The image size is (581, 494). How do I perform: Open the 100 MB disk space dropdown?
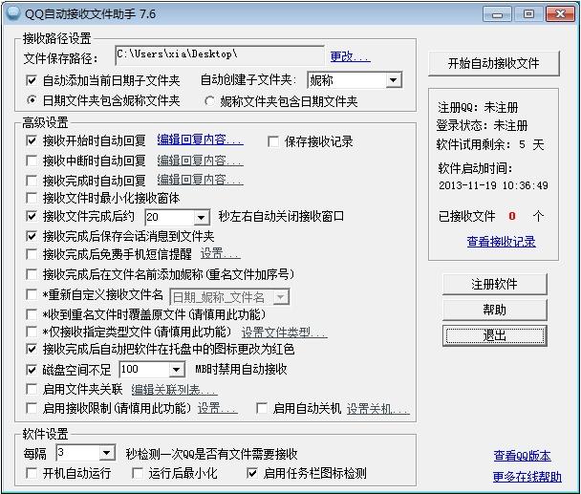coord(152,370)
